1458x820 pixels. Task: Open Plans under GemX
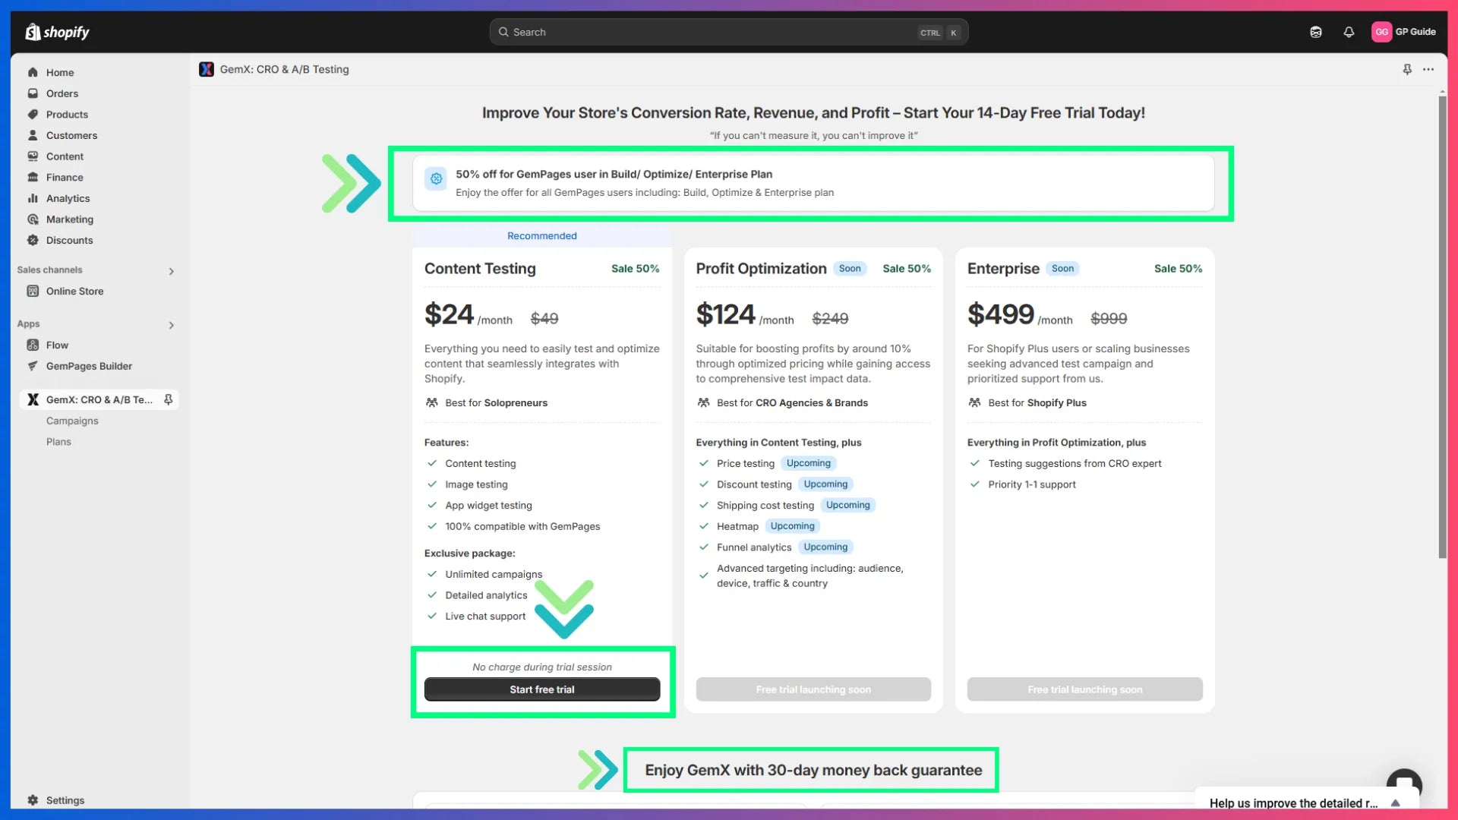(58, 442)
